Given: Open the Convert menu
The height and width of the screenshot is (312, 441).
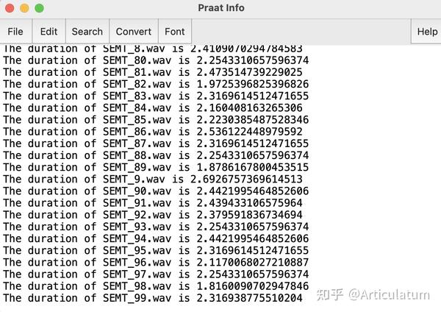Looking at the screenshot, I should click(x=133, y=32).
